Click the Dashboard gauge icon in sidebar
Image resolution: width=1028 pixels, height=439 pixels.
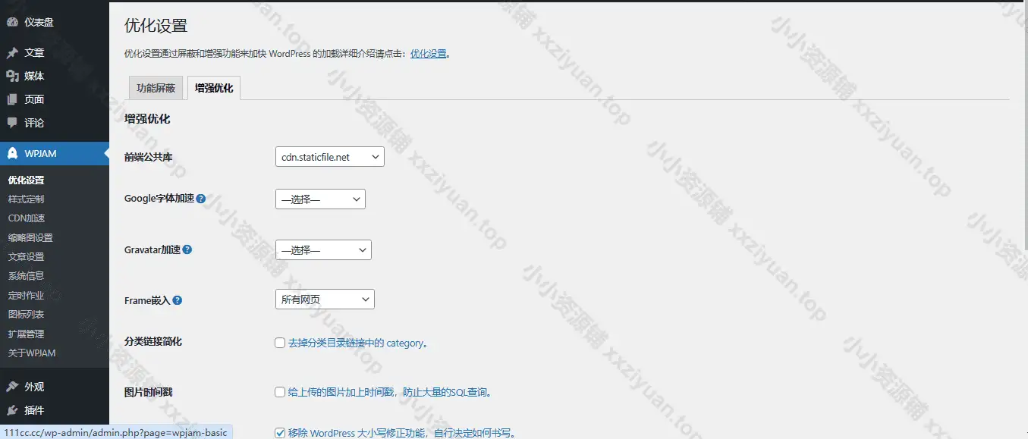pos(12,22)
